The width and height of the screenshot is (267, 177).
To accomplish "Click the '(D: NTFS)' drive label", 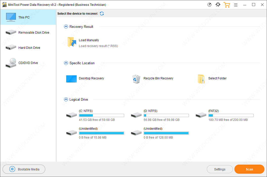I will pyautogui.click(x=150, y=111).
